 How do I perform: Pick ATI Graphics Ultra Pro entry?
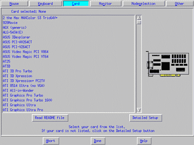point(69,110)
